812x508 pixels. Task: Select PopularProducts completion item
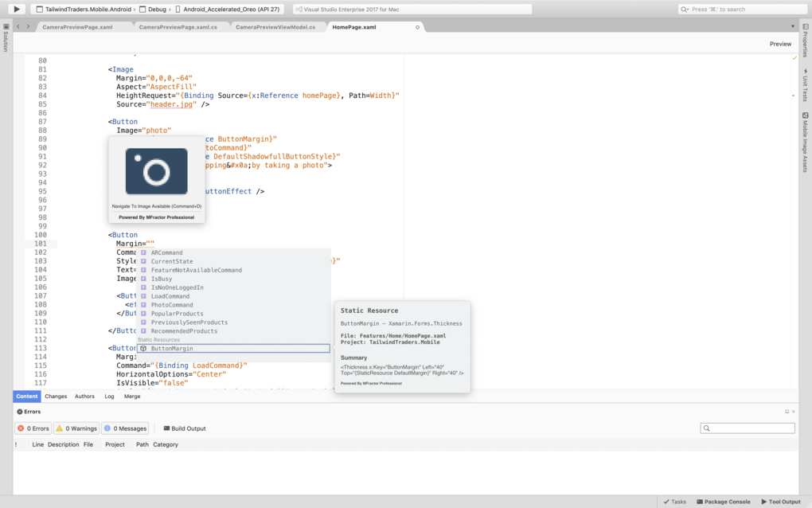233,314
